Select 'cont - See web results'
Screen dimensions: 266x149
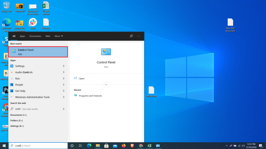pyautogui.click(x=26, y=109)
